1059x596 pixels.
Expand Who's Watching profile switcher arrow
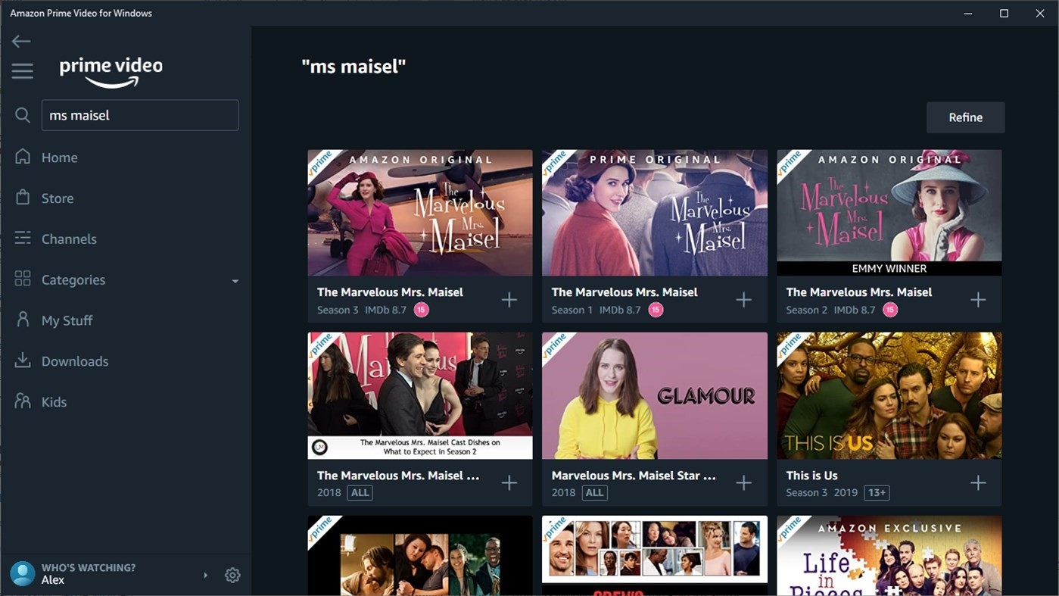pos(205,576)
